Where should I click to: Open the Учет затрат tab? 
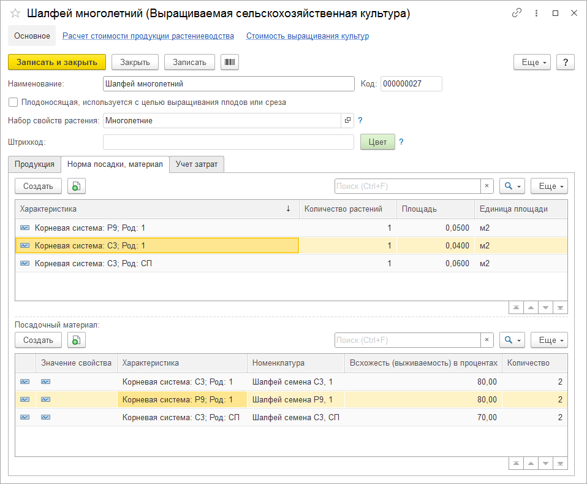tap(197, 164)
